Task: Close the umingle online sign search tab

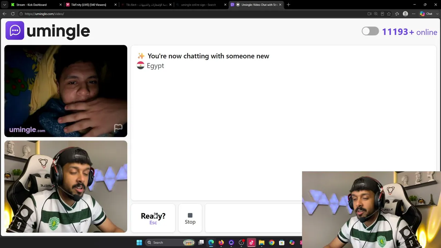Action: [225, 4]
